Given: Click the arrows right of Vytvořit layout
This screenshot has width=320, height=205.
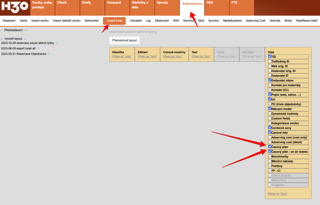Looking at the screenshot, I should coord(25,39).
